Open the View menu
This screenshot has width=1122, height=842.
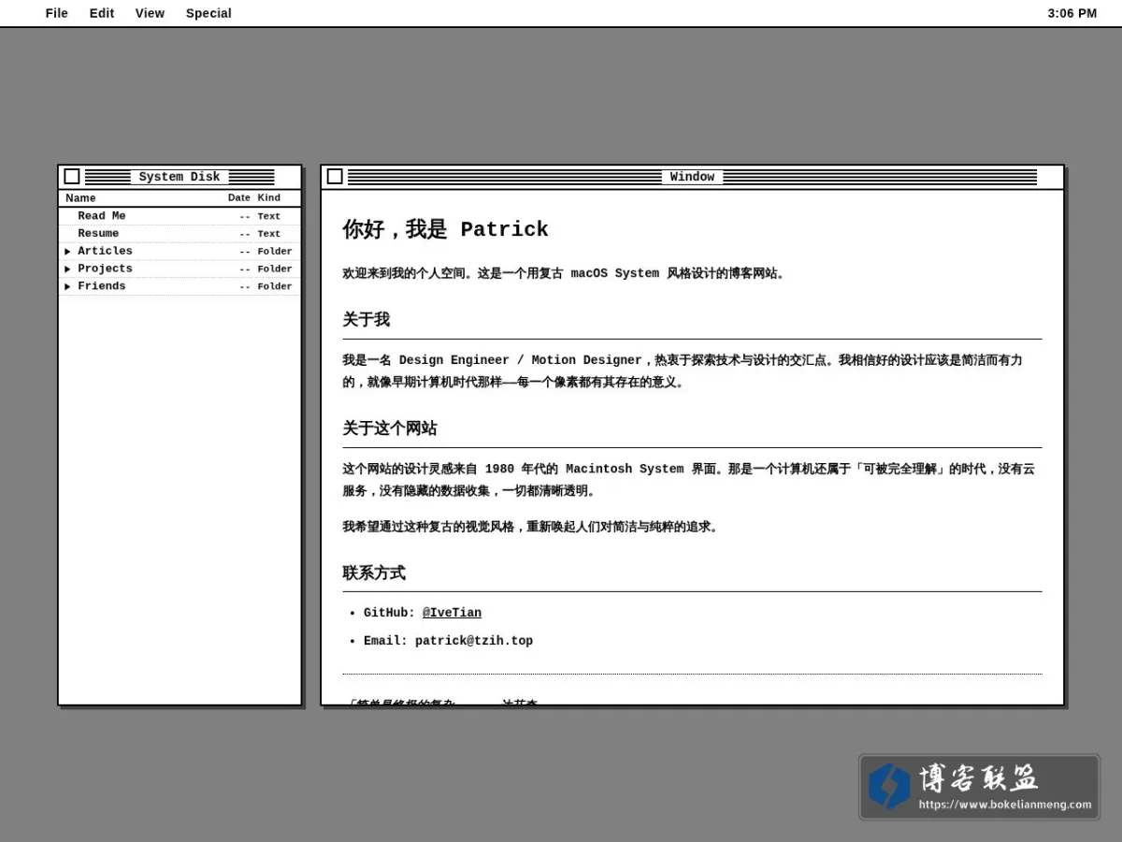[150, 13]
